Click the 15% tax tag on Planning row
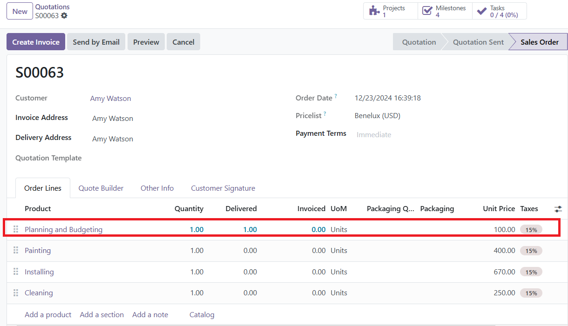The image size is (568, 326). [531, 230]
